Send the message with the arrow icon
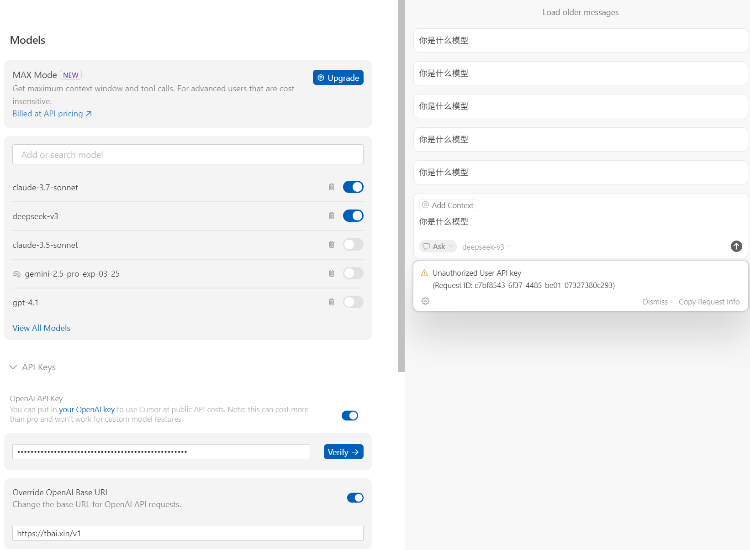This screenshot has height=550, width=750. click(736, 246)
